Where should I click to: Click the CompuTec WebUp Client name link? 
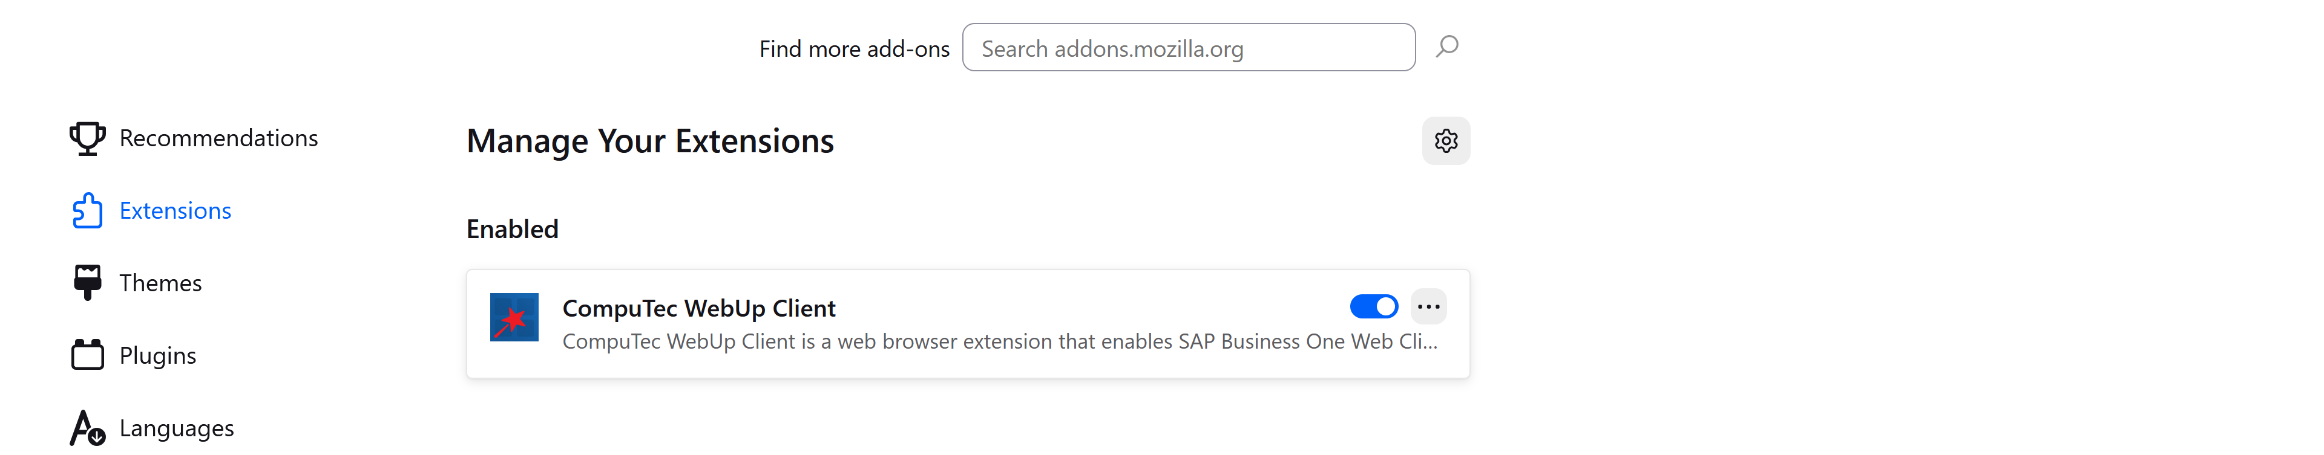click(x=699, y=307)
